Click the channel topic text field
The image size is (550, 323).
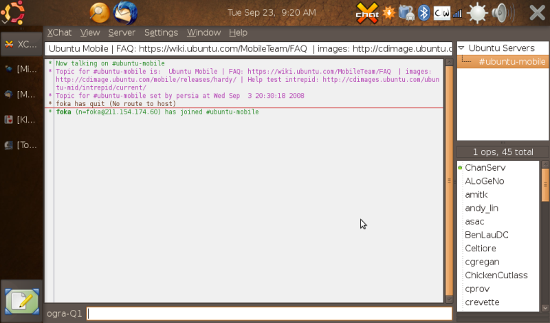click(x=248, y=48)
